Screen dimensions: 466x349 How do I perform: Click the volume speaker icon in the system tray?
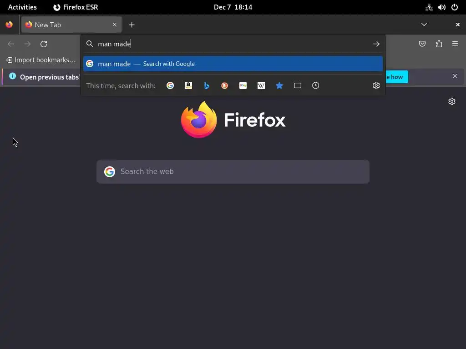441,7
